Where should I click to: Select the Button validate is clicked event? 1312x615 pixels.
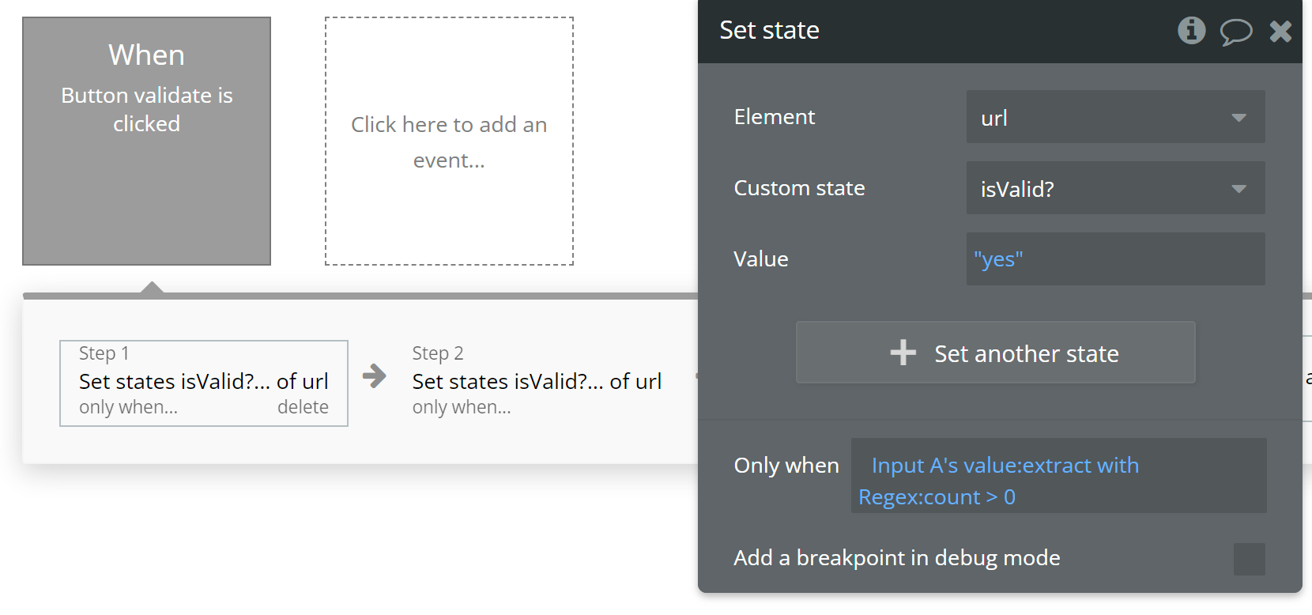coord(146,141)
